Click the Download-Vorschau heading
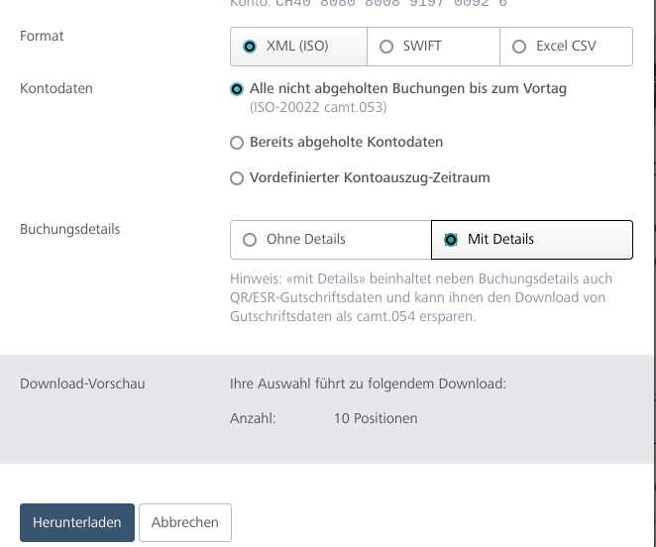The image size is (656, 547). (x=82, y=383)
